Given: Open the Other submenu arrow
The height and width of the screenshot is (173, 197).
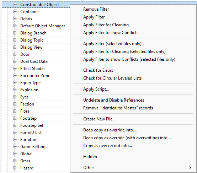Looking at the screenshot, I should 190,168.
